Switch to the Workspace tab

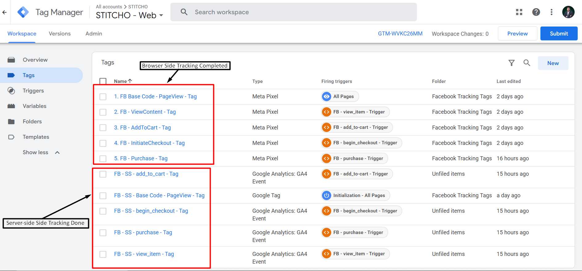click(22, 34)
